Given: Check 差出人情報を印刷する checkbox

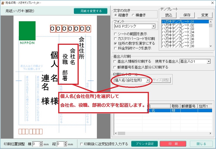Looking at the screenshot, I should coord(116,62).
